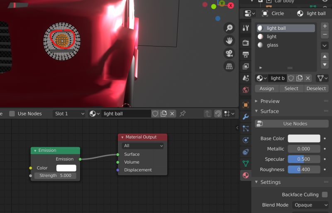
Task: Open the Render properties tab
Action: tap(246, 43)
